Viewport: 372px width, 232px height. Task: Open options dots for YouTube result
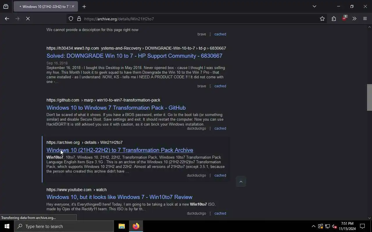point(210,213)
